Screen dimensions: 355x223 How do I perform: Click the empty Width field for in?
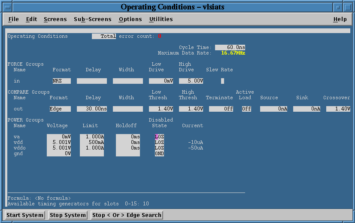[x=128, y=81]
